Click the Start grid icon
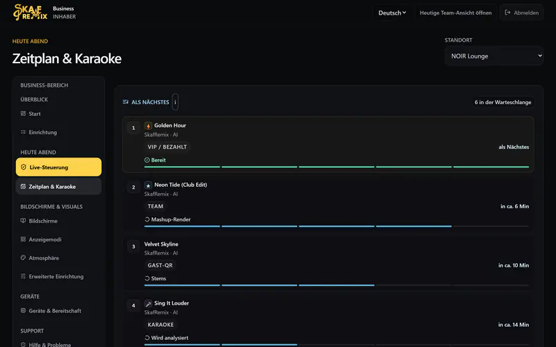 23,114
